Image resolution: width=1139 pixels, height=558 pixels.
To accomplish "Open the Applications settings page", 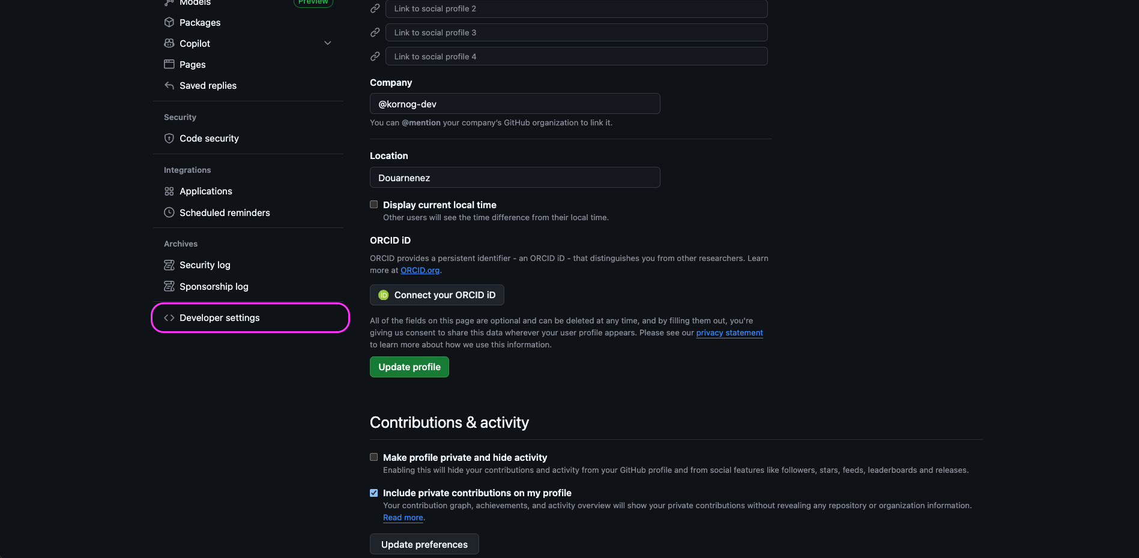I will [x=206, y=191].
